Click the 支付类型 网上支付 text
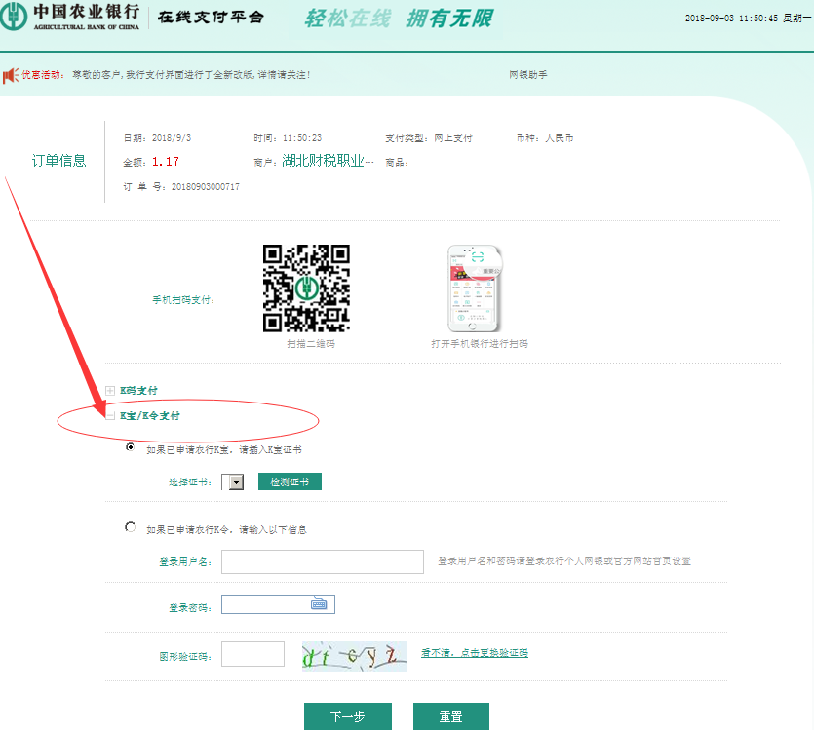The image size is (814, 730). click(x=429, y=138)
